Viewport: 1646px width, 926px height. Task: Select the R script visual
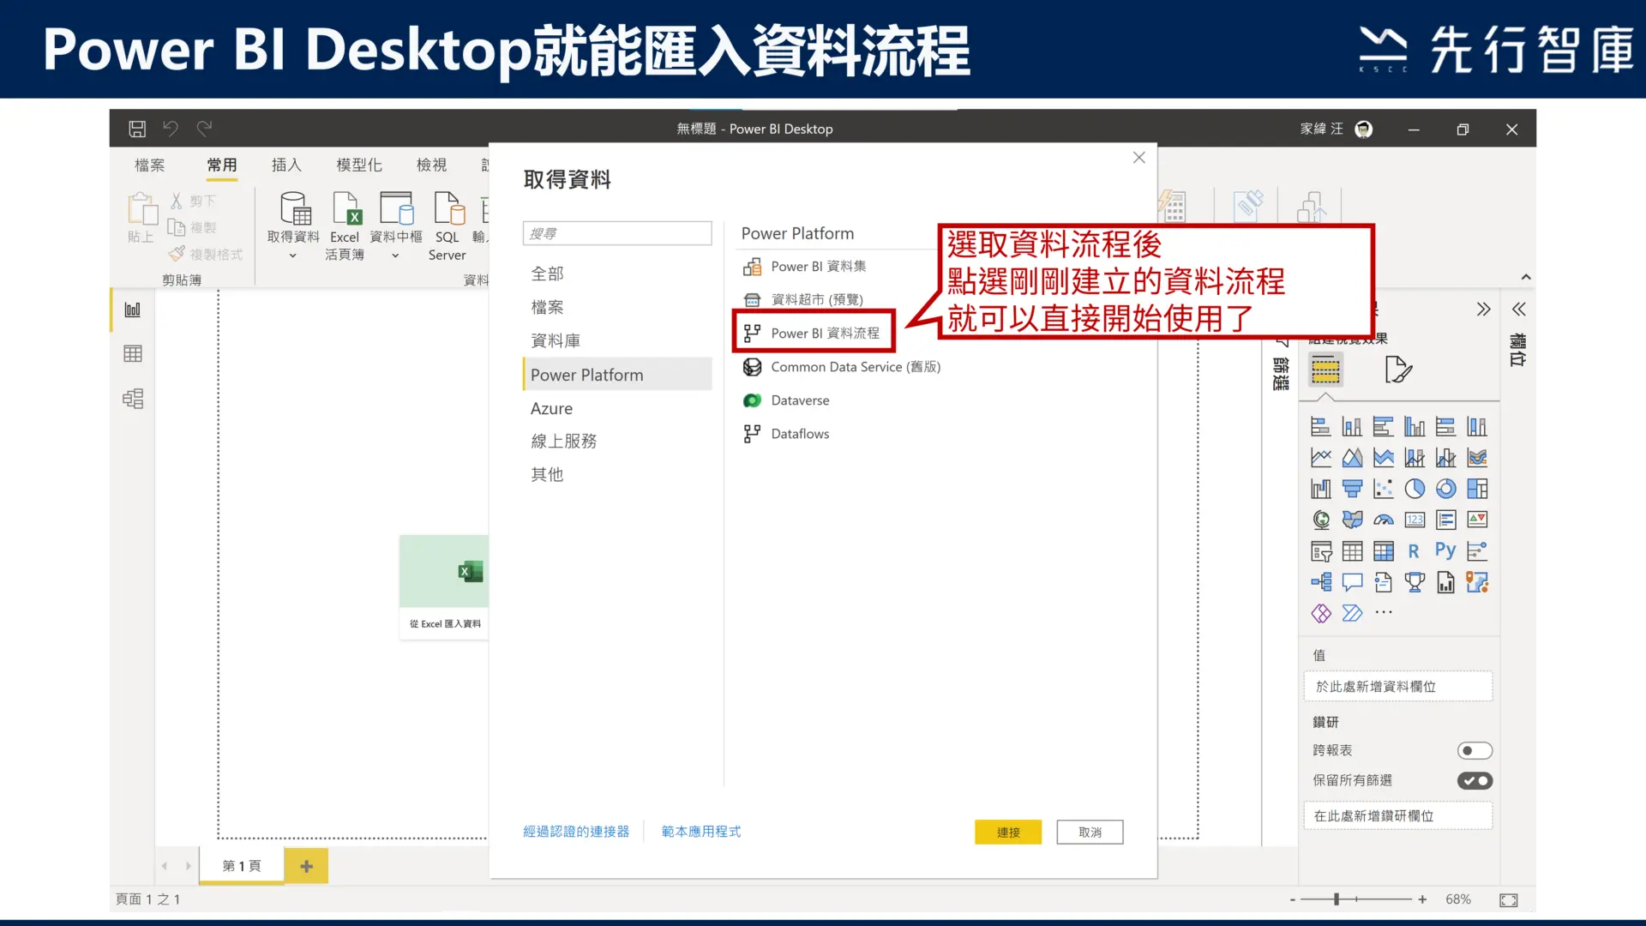pyautogui.click(x=1415, y=551)
